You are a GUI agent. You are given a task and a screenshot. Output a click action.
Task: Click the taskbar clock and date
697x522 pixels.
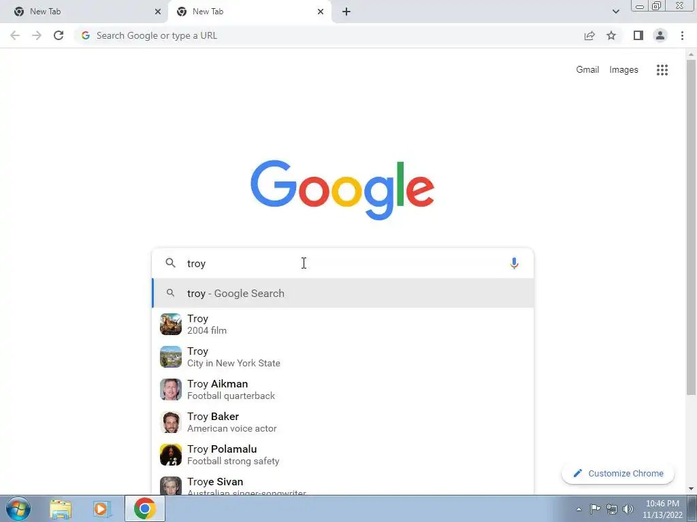click(662, 509)
